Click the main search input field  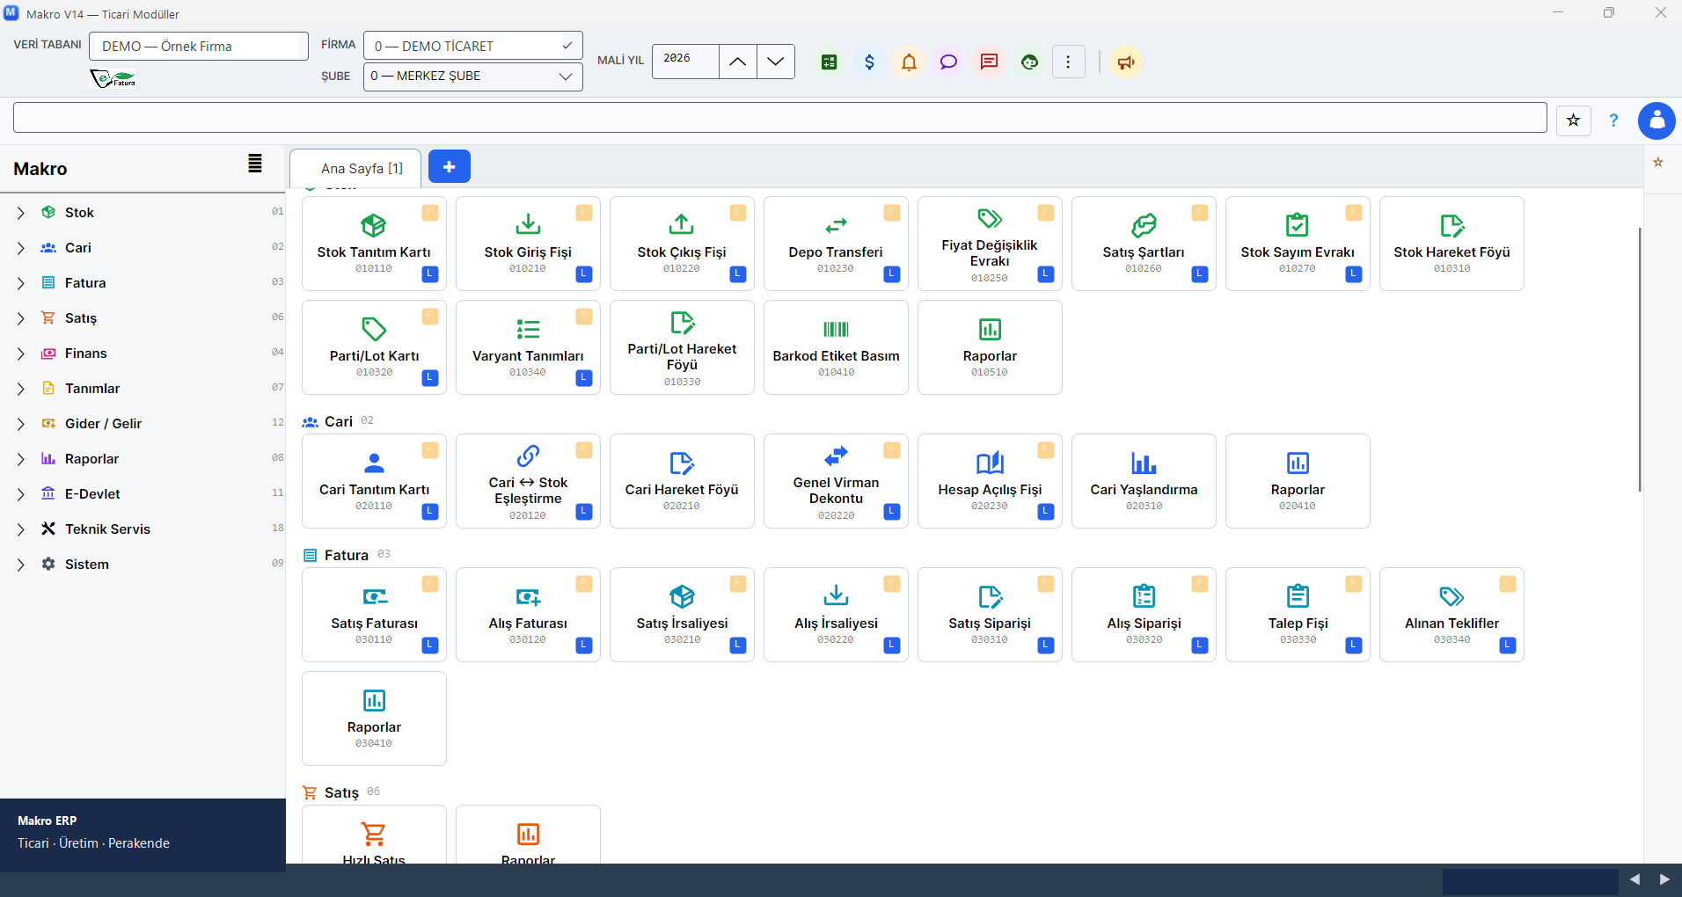tap(779, 118)
